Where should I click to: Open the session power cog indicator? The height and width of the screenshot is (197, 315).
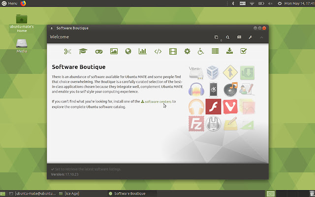pos(280,3)
